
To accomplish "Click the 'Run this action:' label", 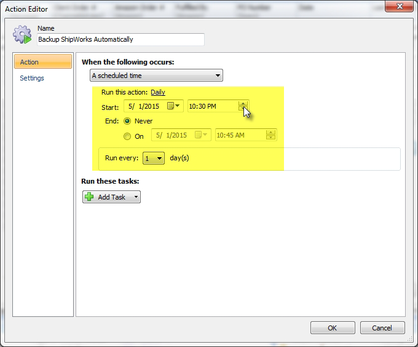I will tap(125, 92).
